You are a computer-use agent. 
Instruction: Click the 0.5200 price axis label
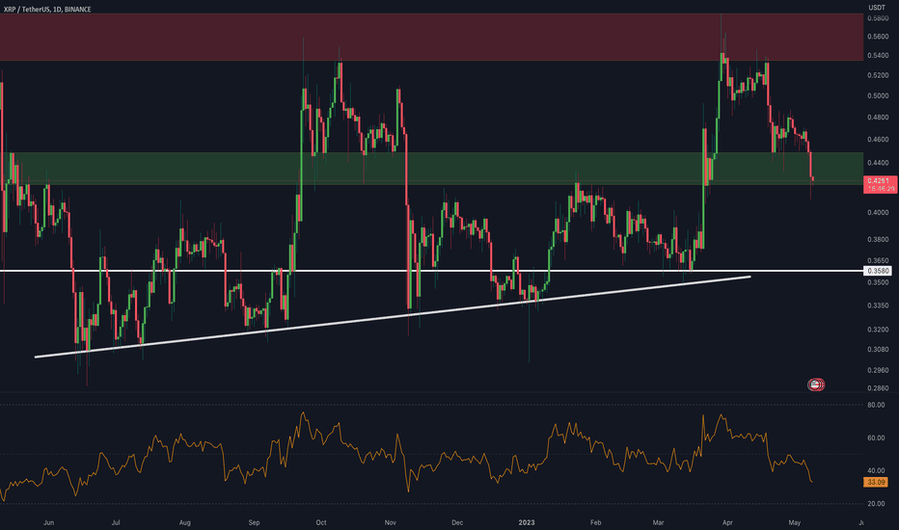pos(878,75)
